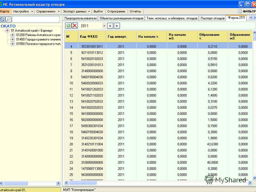Click На начало т. column header
Image resolution: width=256 pixels, height=192 pixels.
pos(152,37)
